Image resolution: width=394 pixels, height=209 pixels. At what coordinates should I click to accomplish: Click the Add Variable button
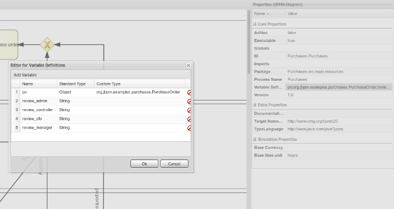(x=25, y=75)
